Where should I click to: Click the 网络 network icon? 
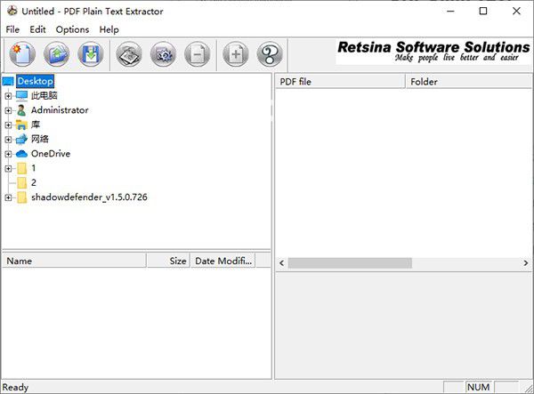pos(21,139)
